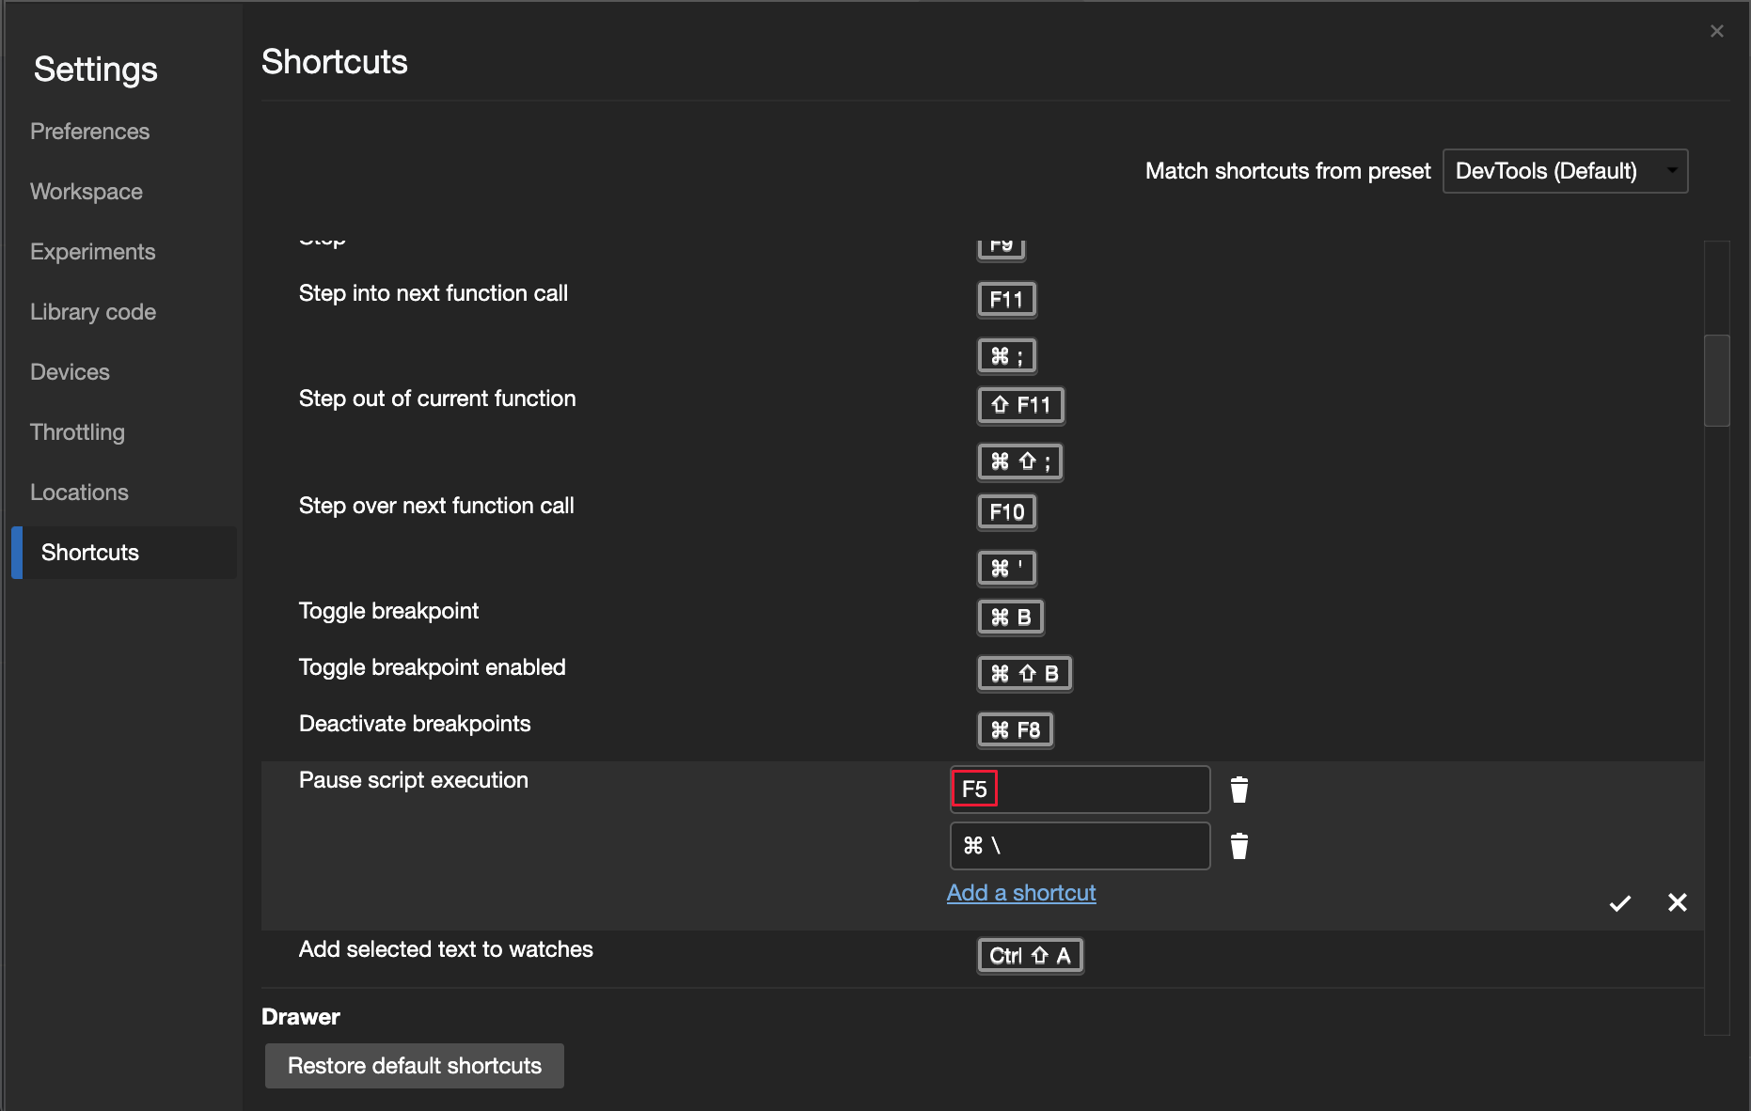The height and width of the screenshot is (1111, 1751).
Task: Click the ⌘ F8 shortcut badge
Action: 1016,730
